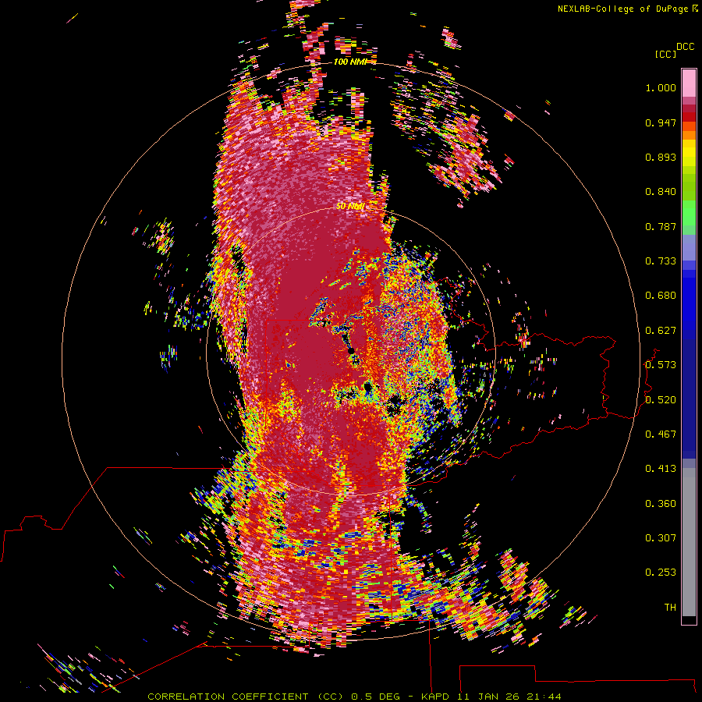Click the 0.840 legend value
This screenshot has height=702, width=702.
661,192
